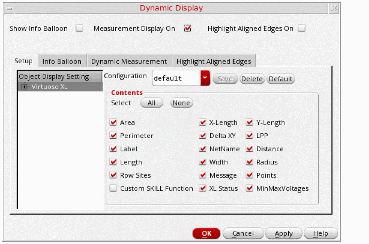Open the Configuration dropdown arrow

coord(205,78)
